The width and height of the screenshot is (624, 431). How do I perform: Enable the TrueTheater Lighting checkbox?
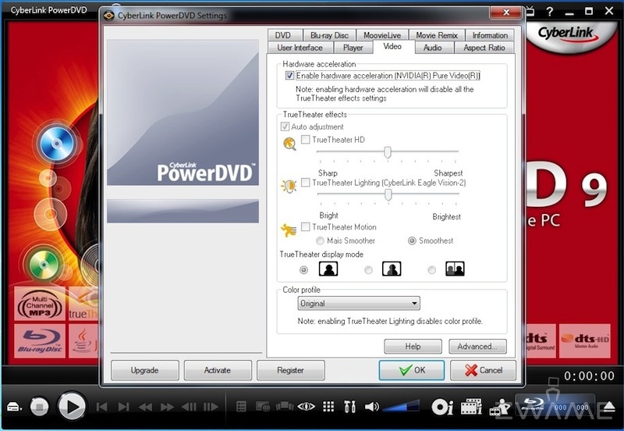pos(306,183)
